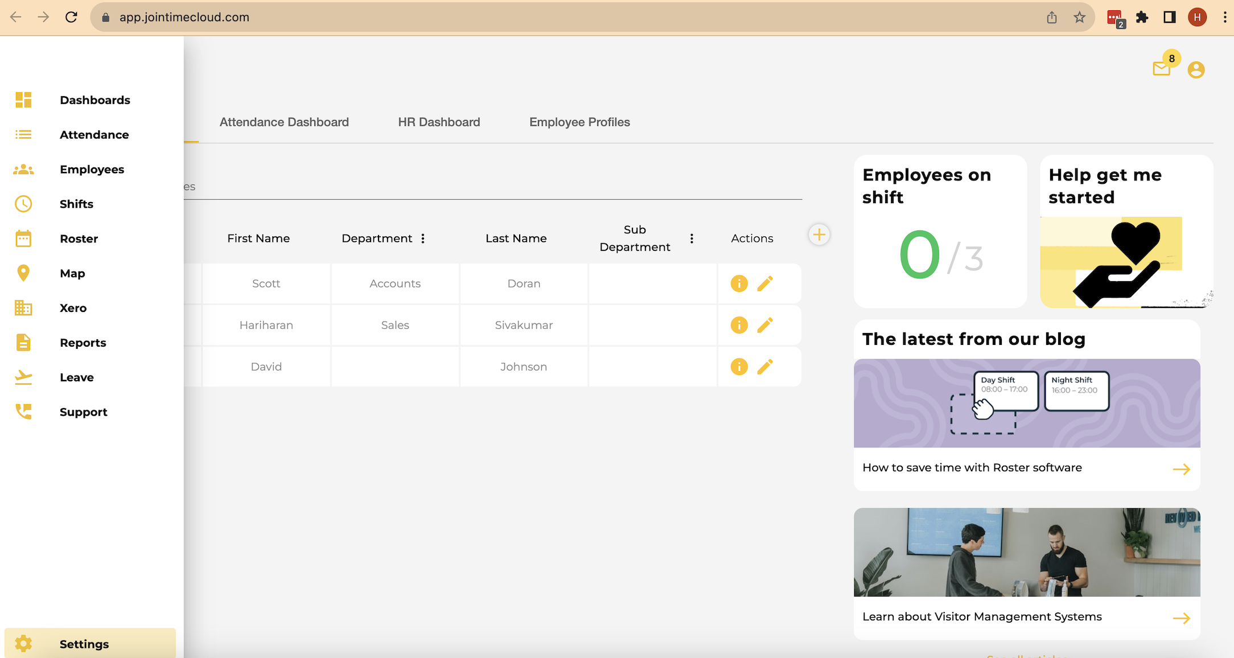Open Settings gear at sidebar bottom
1234x658 pixels.
[23, 644]
